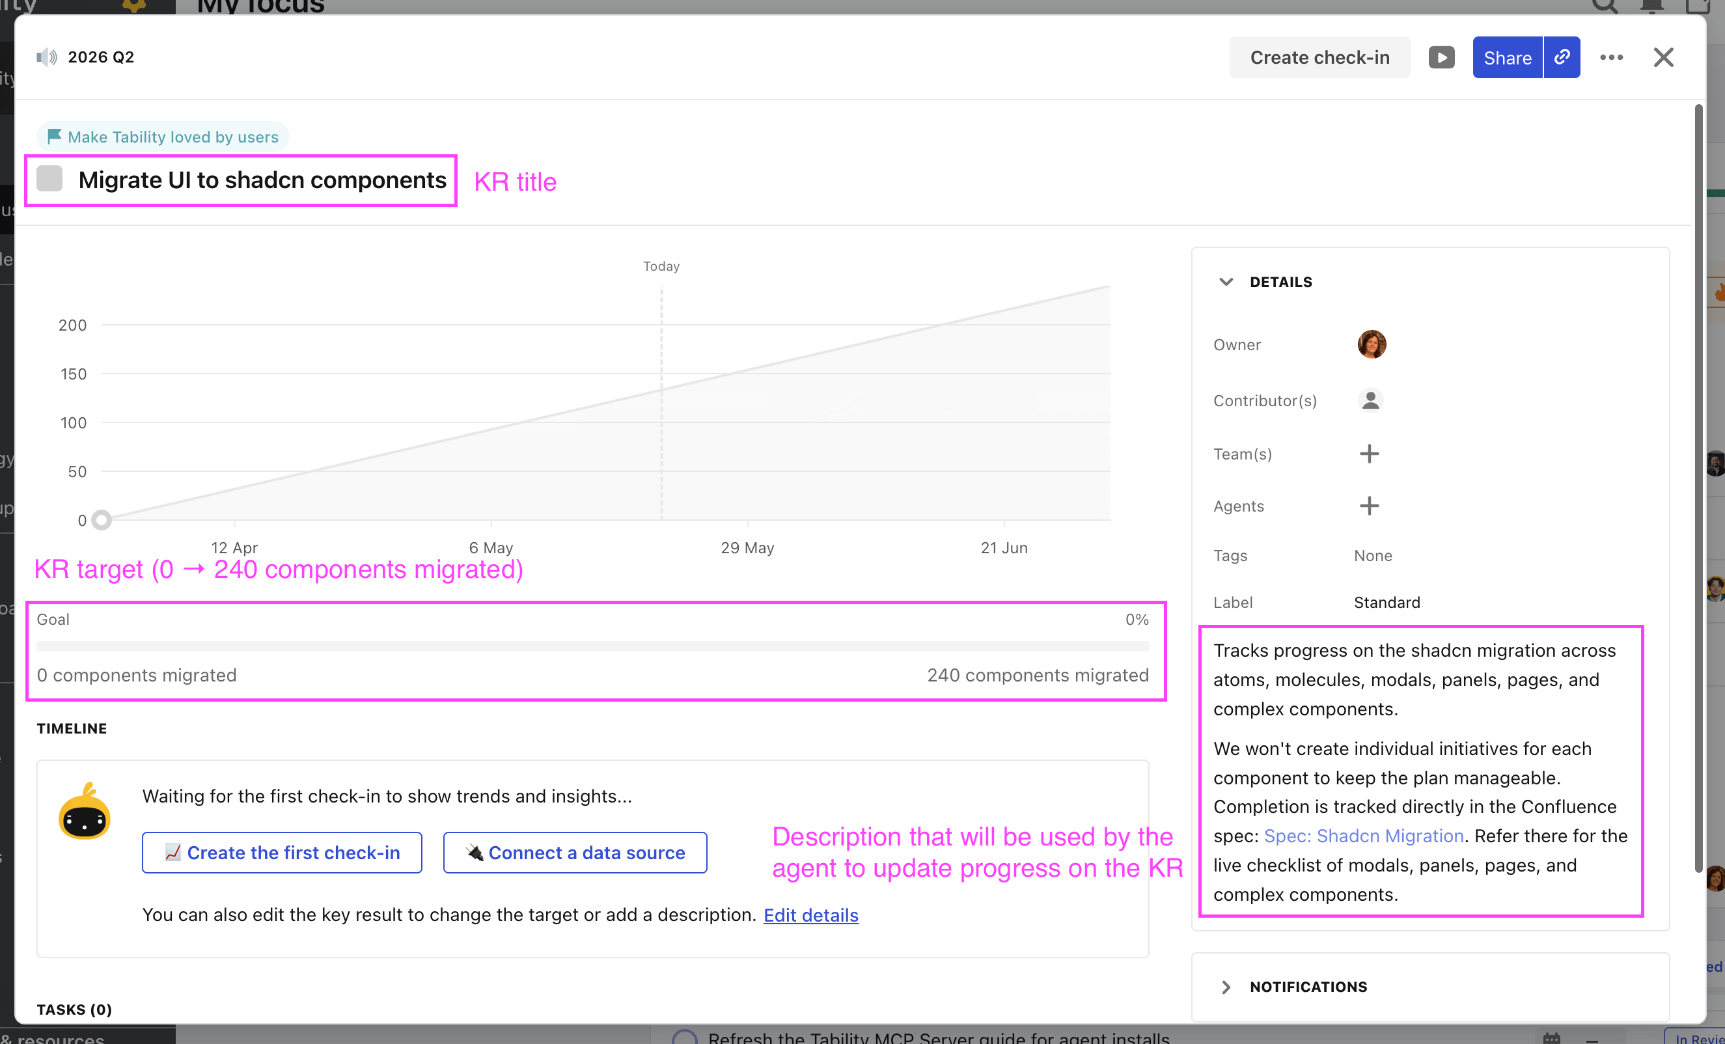
Task: Click the starting point marker on chart
Action: point(102,519)
